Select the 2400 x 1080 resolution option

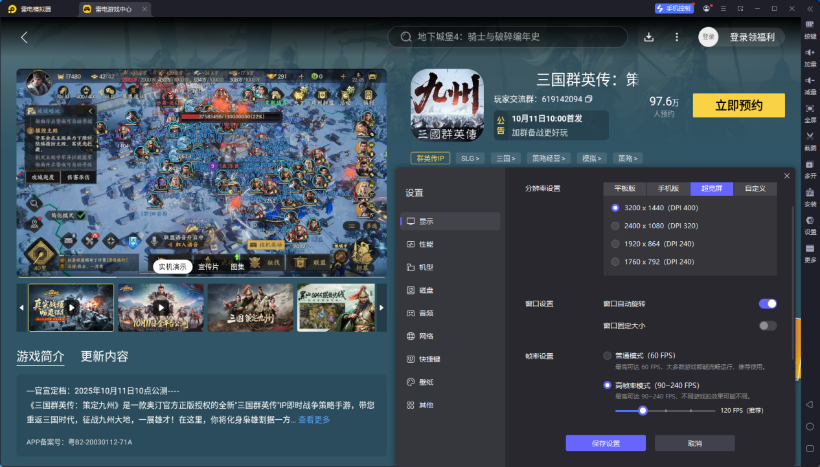[615, 226]
